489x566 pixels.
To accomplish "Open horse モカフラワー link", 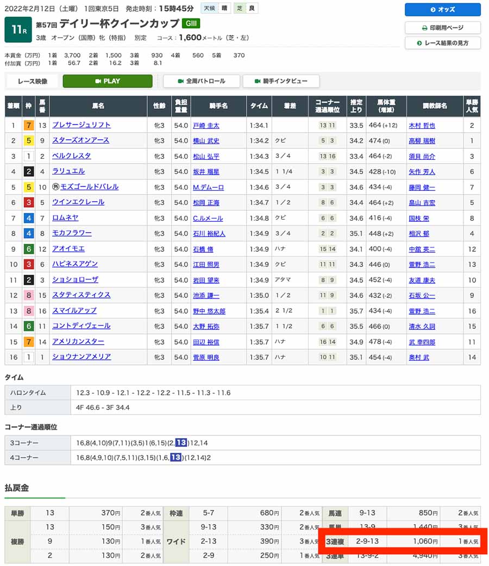I will (x=72, y=233).
